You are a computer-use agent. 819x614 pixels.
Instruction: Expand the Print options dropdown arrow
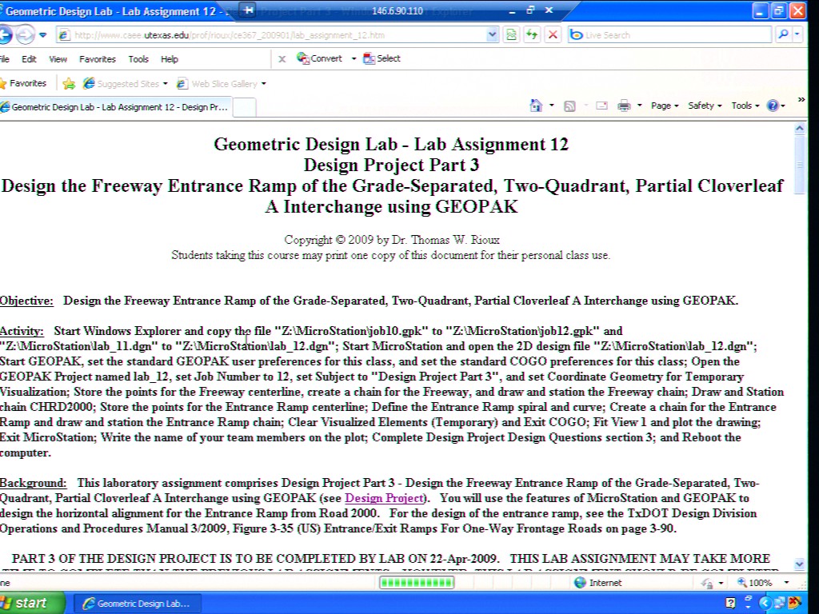(x=639, y=106)
